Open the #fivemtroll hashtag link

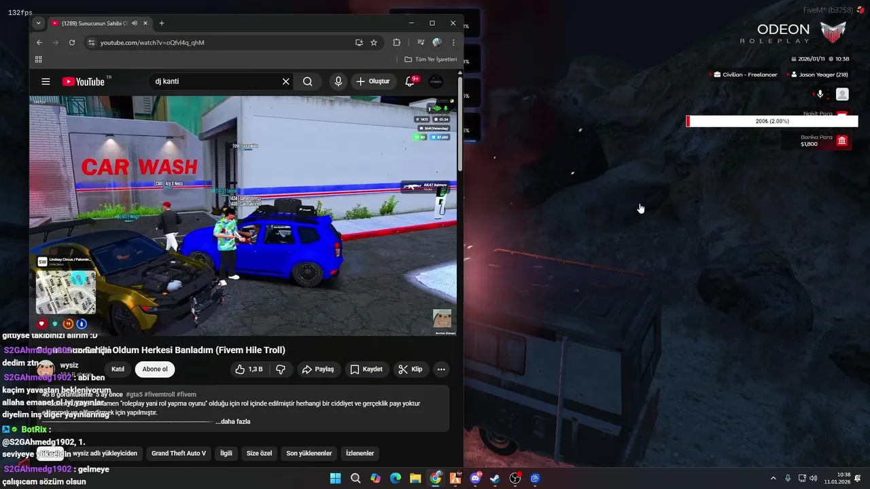(x=159, y=395)
